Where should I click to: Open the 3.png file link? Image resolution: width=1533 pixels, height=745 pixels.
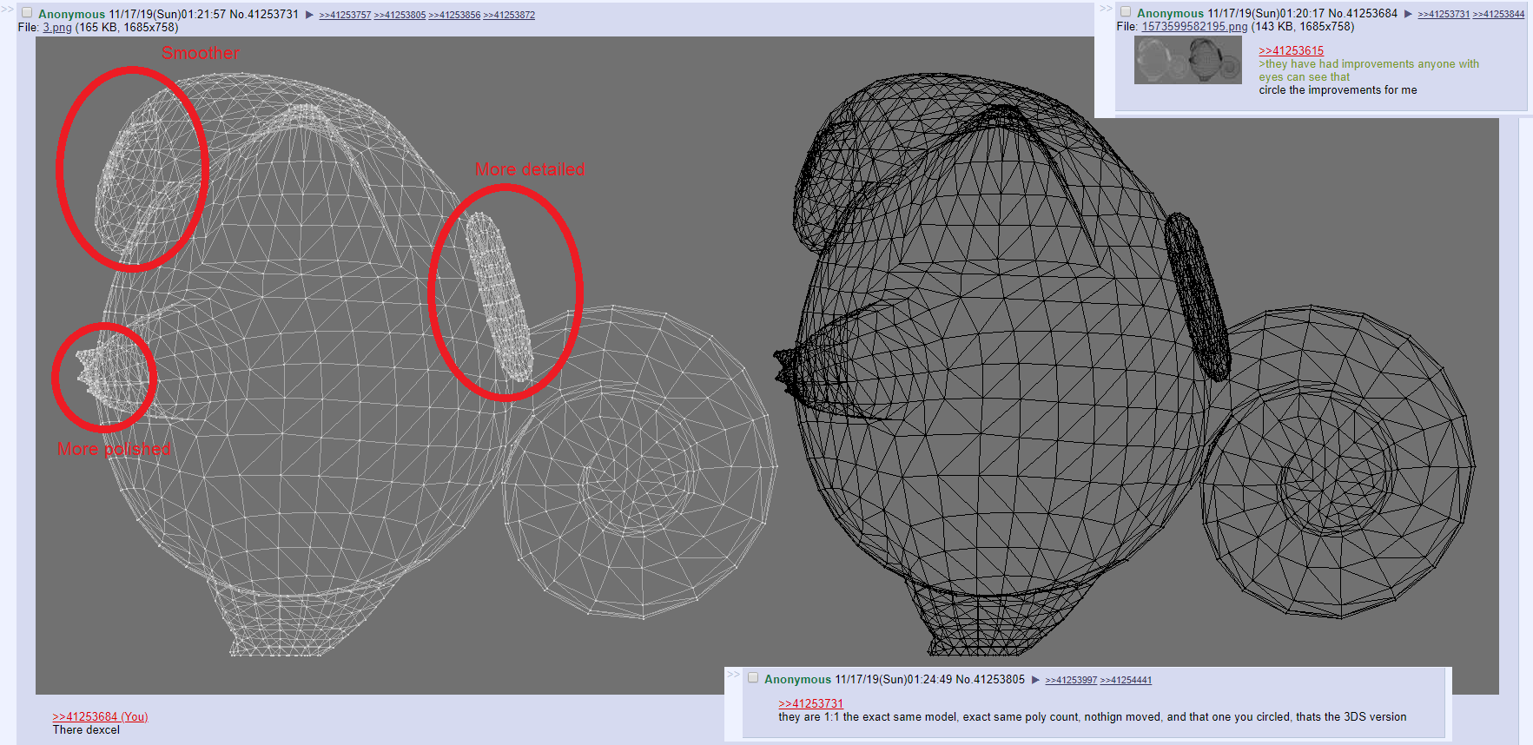[x=57, y=28]
